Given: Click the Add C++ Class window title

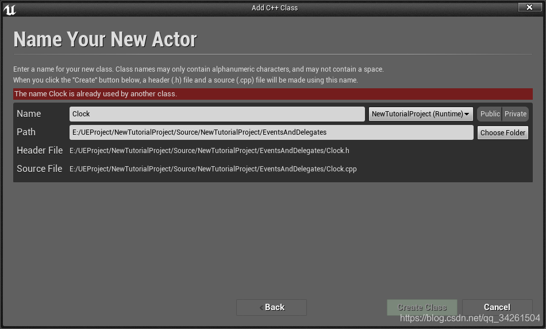Looking at the screenshot, I should tap(275, 7).
